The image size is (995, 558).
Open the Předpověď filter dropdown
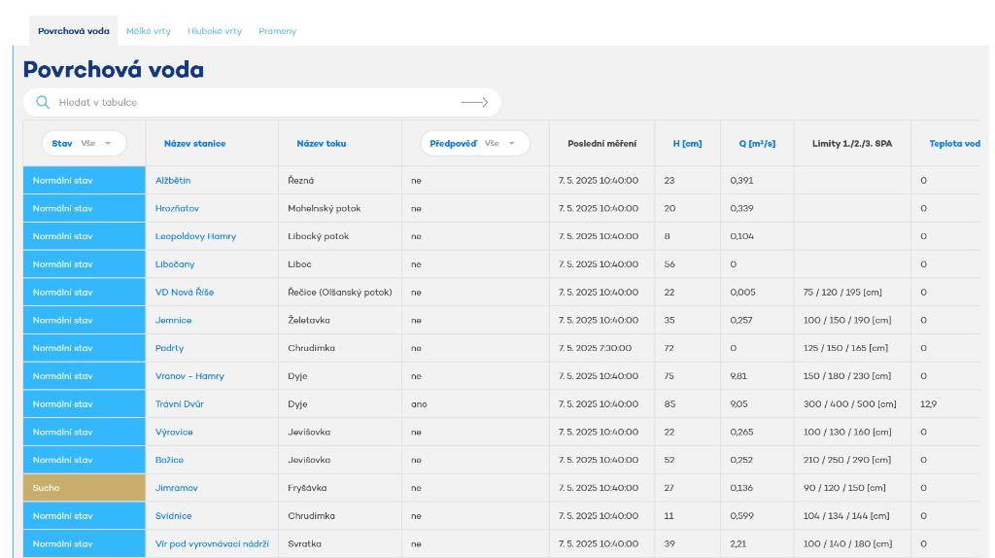click(474, 144)
